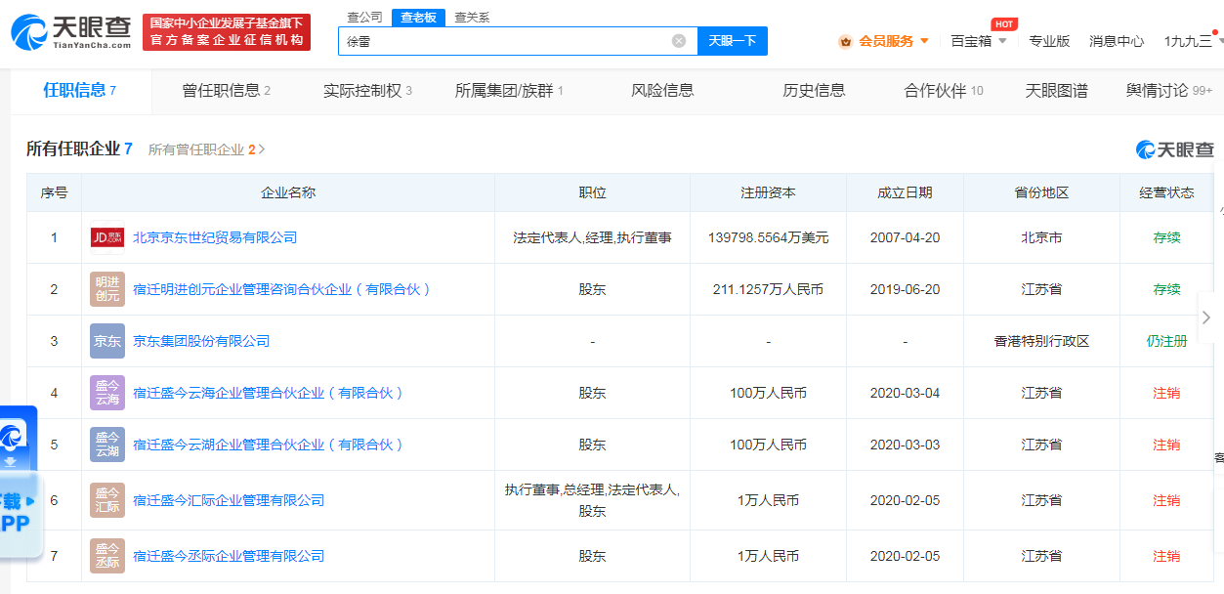Screen dimensions: 1224x594
Task: Click the TianYanCha logo at top left
Action: coord(70,32)
